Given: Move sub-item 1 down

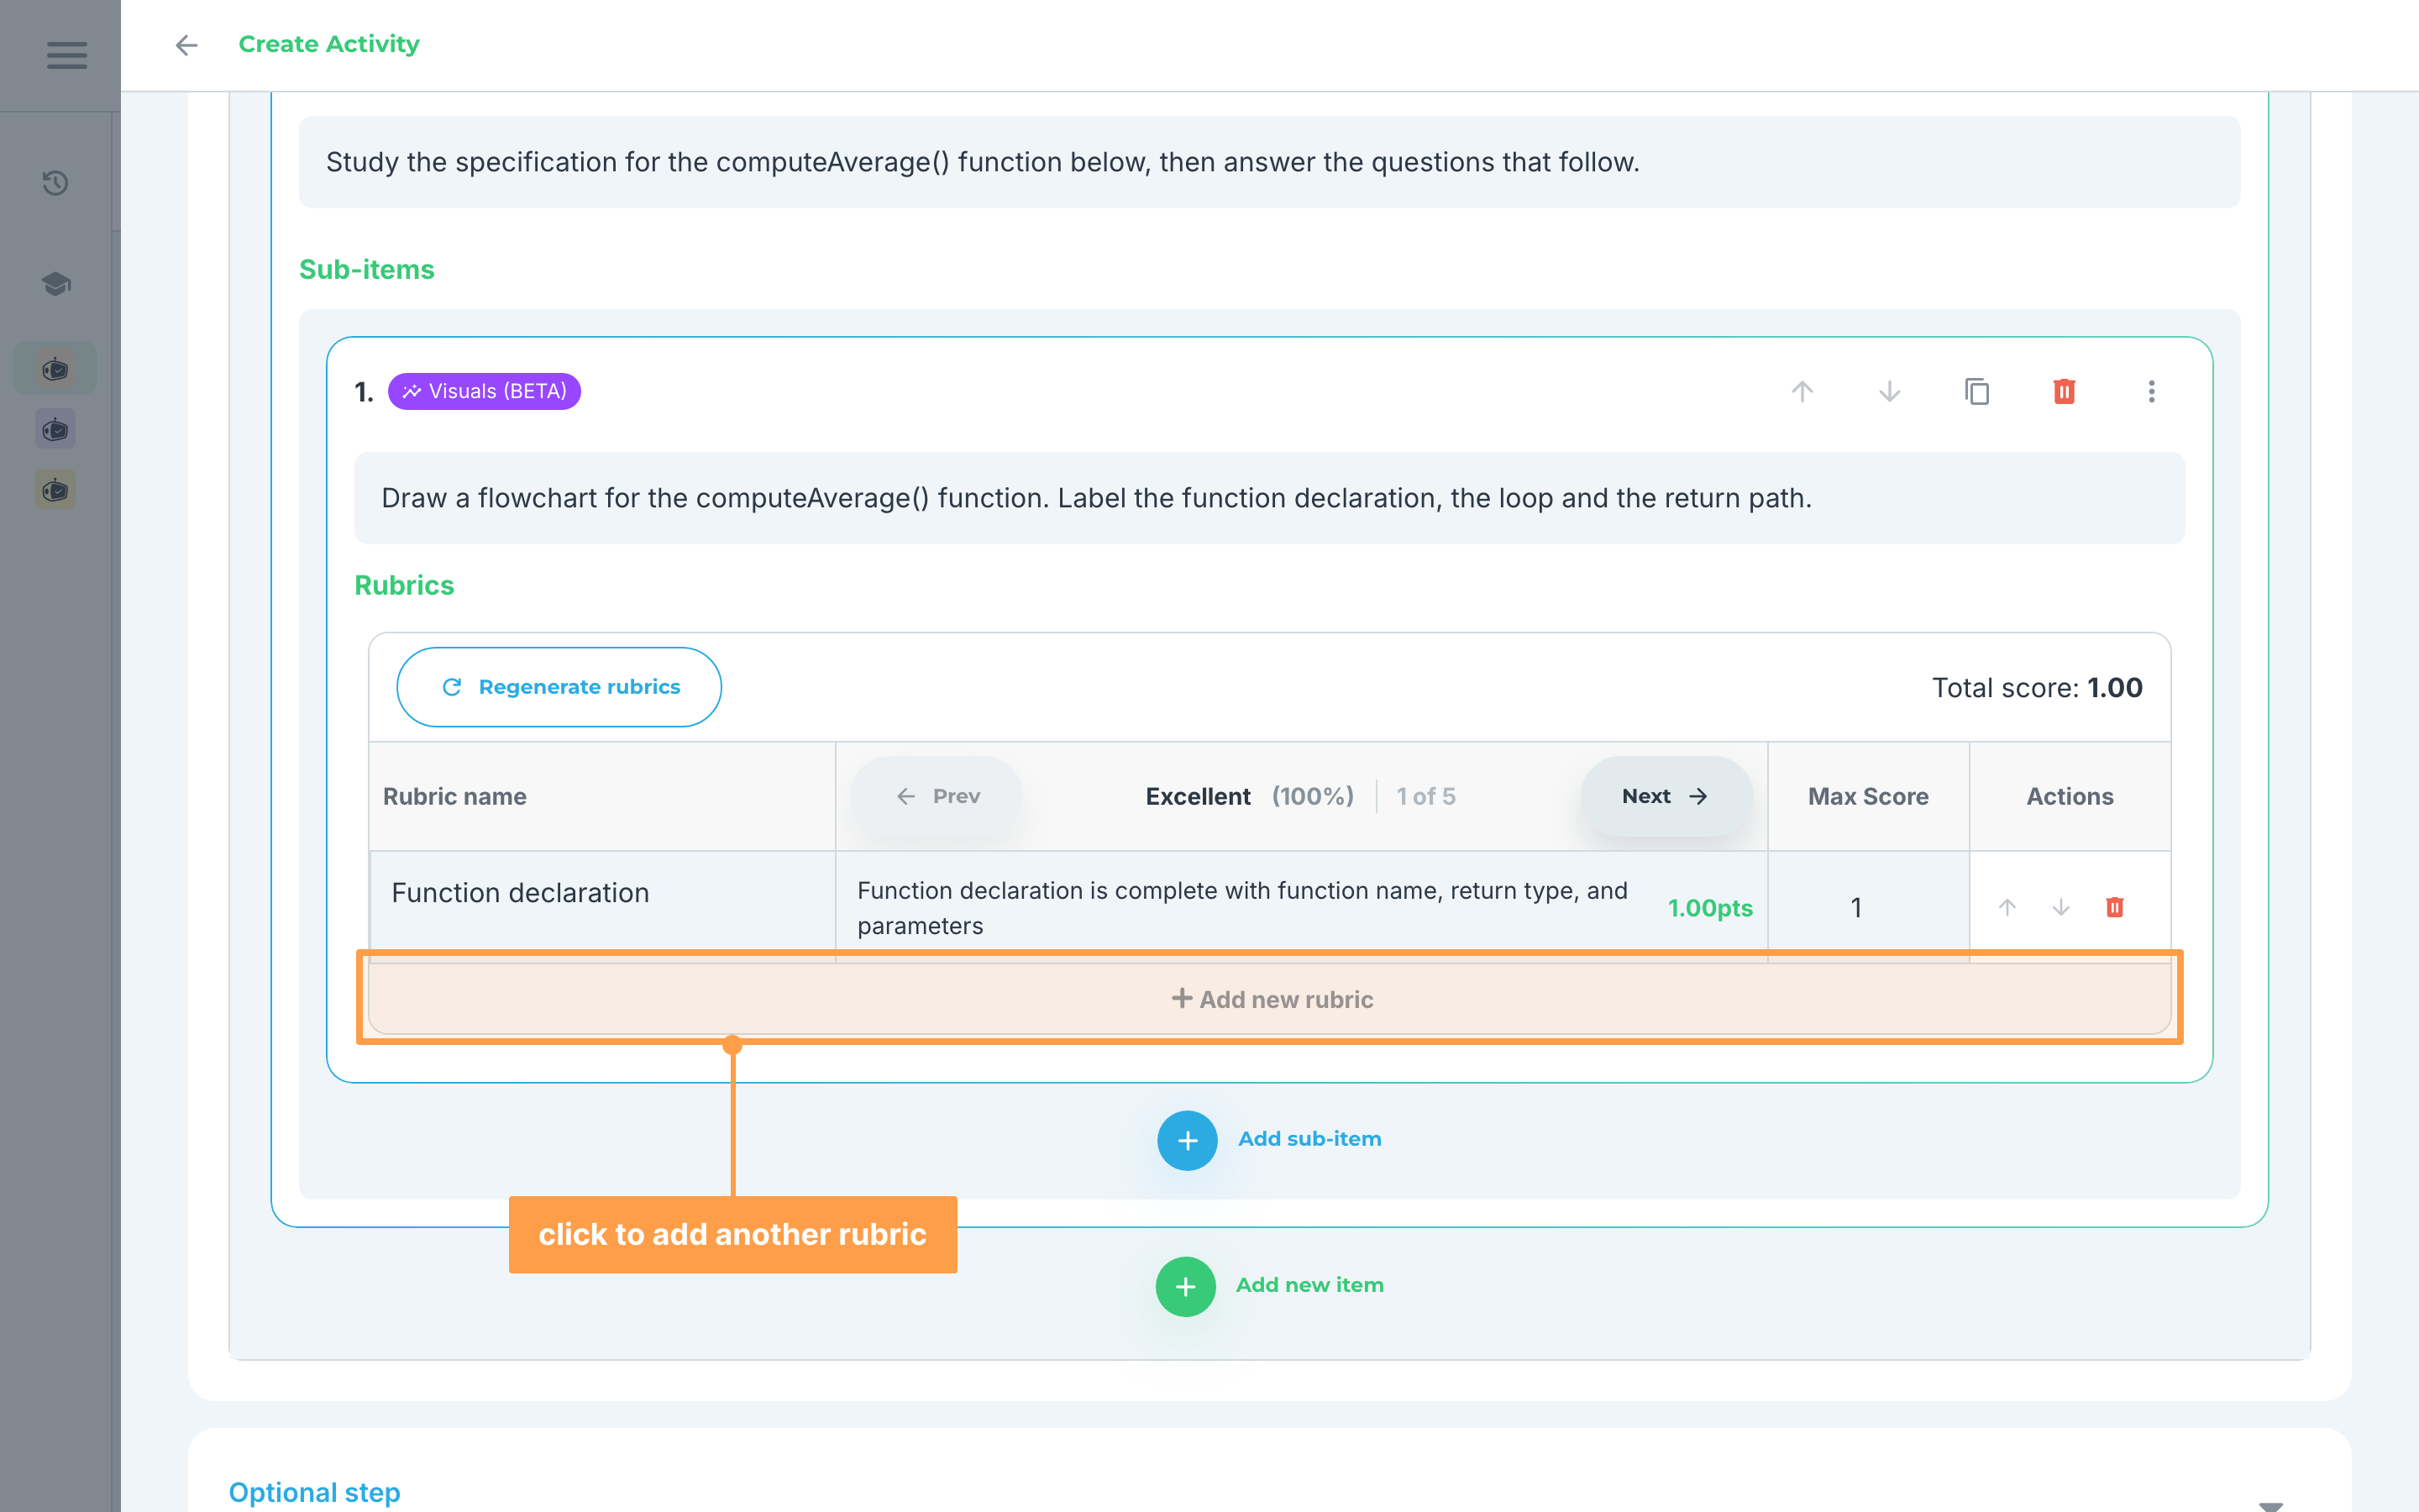Looking at the screenshot, I should tap(1889, 391).
